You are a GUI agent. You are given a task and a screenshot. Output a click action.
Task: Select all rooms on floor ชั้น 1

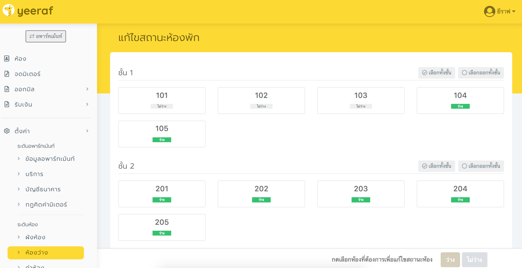(437, 73)
